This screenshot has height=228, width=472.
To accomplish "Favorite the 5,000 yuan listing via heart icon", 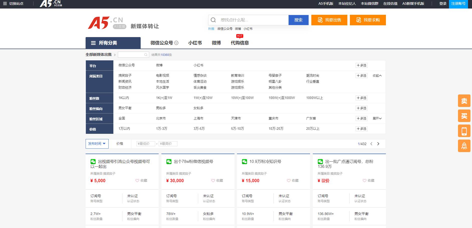I will (x=137, y=181).
